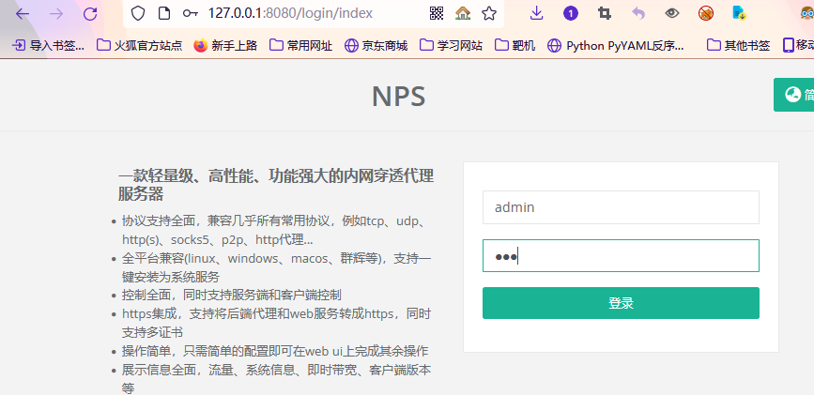Image resolution: width=814 pixels, height=395 pixels.
Task: Open the 其他书签 bookmarks folder
Action: click(738, 46)
